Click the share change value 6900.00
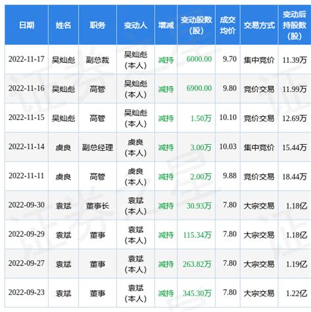This screenshot has height=312, width=311. [x=199, y=88]
